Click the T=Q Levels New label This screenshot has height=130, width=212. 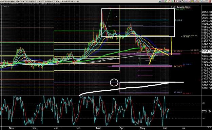pyautogui.click(x=181, y=7)
